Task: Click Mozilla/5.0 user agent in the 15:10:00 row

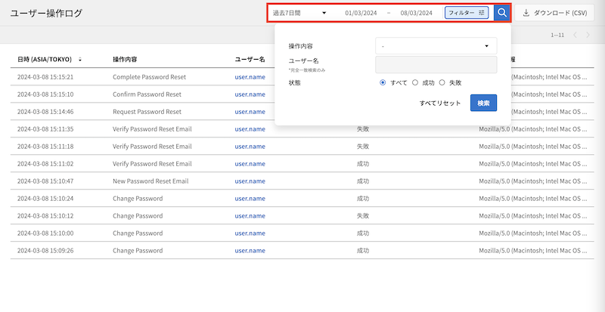Action: tap(533, 233)
